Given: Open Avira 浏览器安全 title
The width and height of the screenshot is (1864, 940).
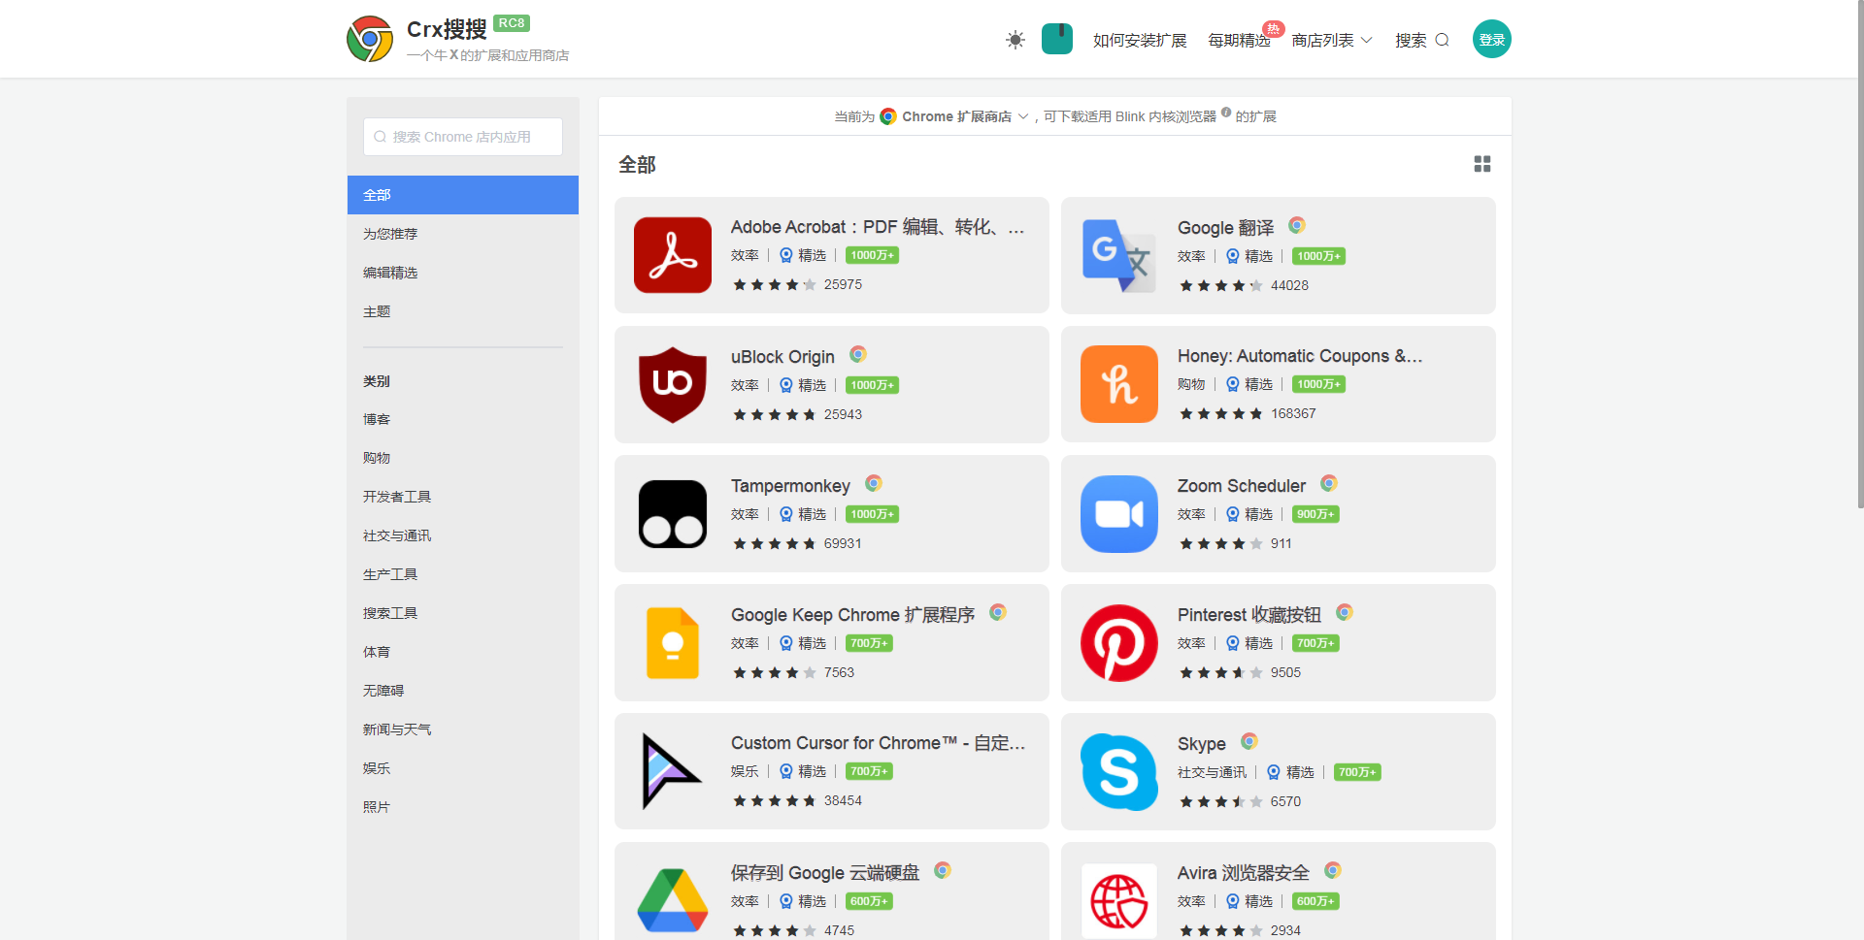Looking at the screenshot, I should tap(1243, 873).
